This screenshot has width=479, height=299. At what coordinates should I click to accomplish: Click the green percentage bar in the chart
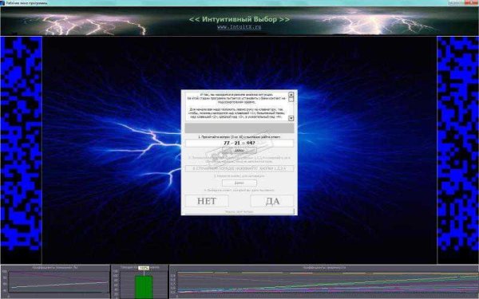pyautogui.click(x=144, y=287)
